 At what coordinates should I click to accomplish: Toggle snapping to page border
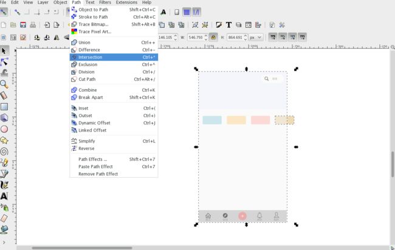pos(177,12)
